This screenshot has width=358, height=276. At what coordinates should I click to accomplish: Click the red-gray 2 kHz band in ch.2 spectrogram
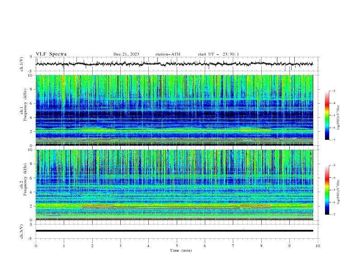(x=176, y=207)
